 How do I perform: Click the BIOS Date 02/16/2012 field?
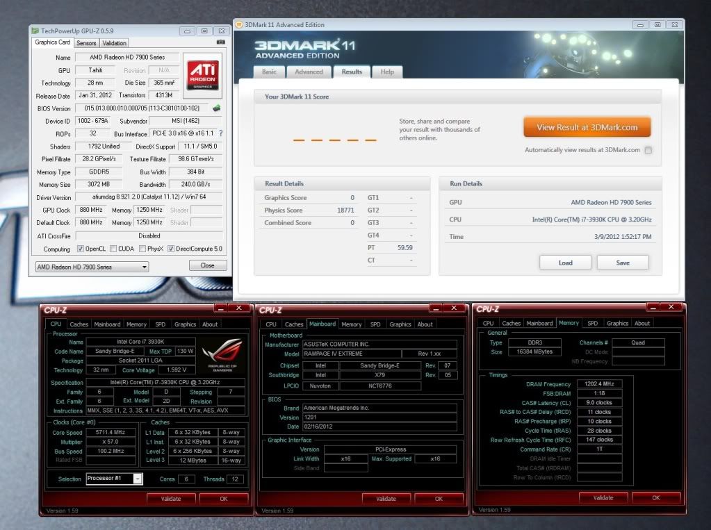point(379,427)
